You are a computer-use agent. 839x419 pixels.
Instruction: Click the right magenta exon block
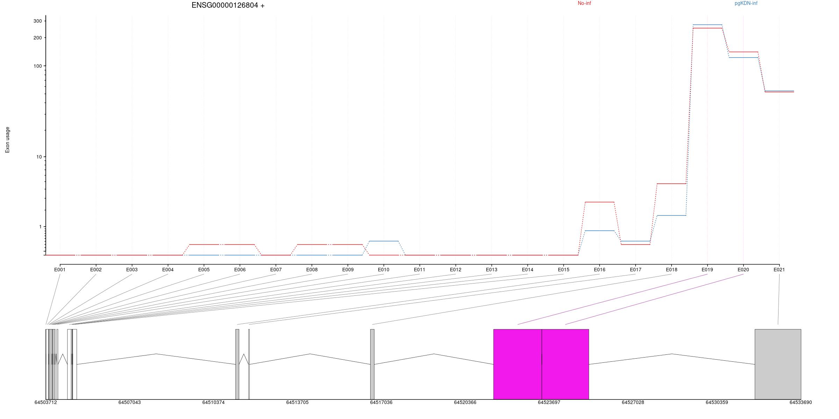565,364
